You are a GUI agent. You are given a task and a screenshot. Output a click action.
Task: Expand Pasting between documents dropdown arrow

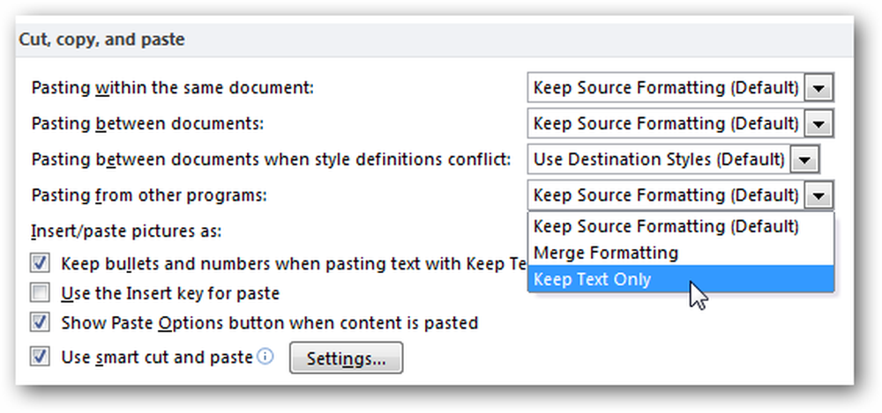pos(819,123)
